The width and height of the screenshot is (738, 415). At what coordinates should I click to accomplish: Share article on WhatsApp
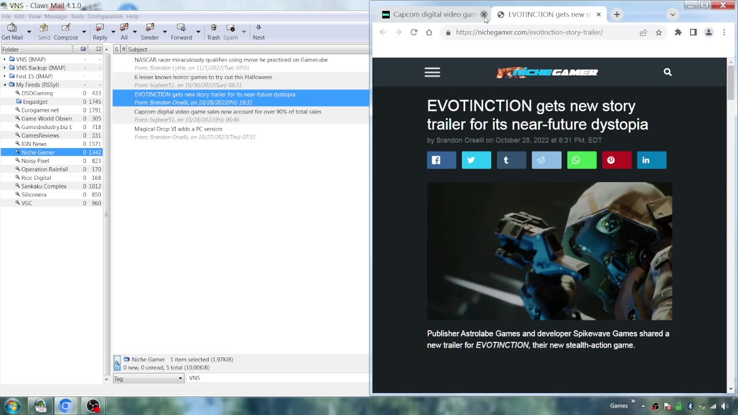coord(582,160)
